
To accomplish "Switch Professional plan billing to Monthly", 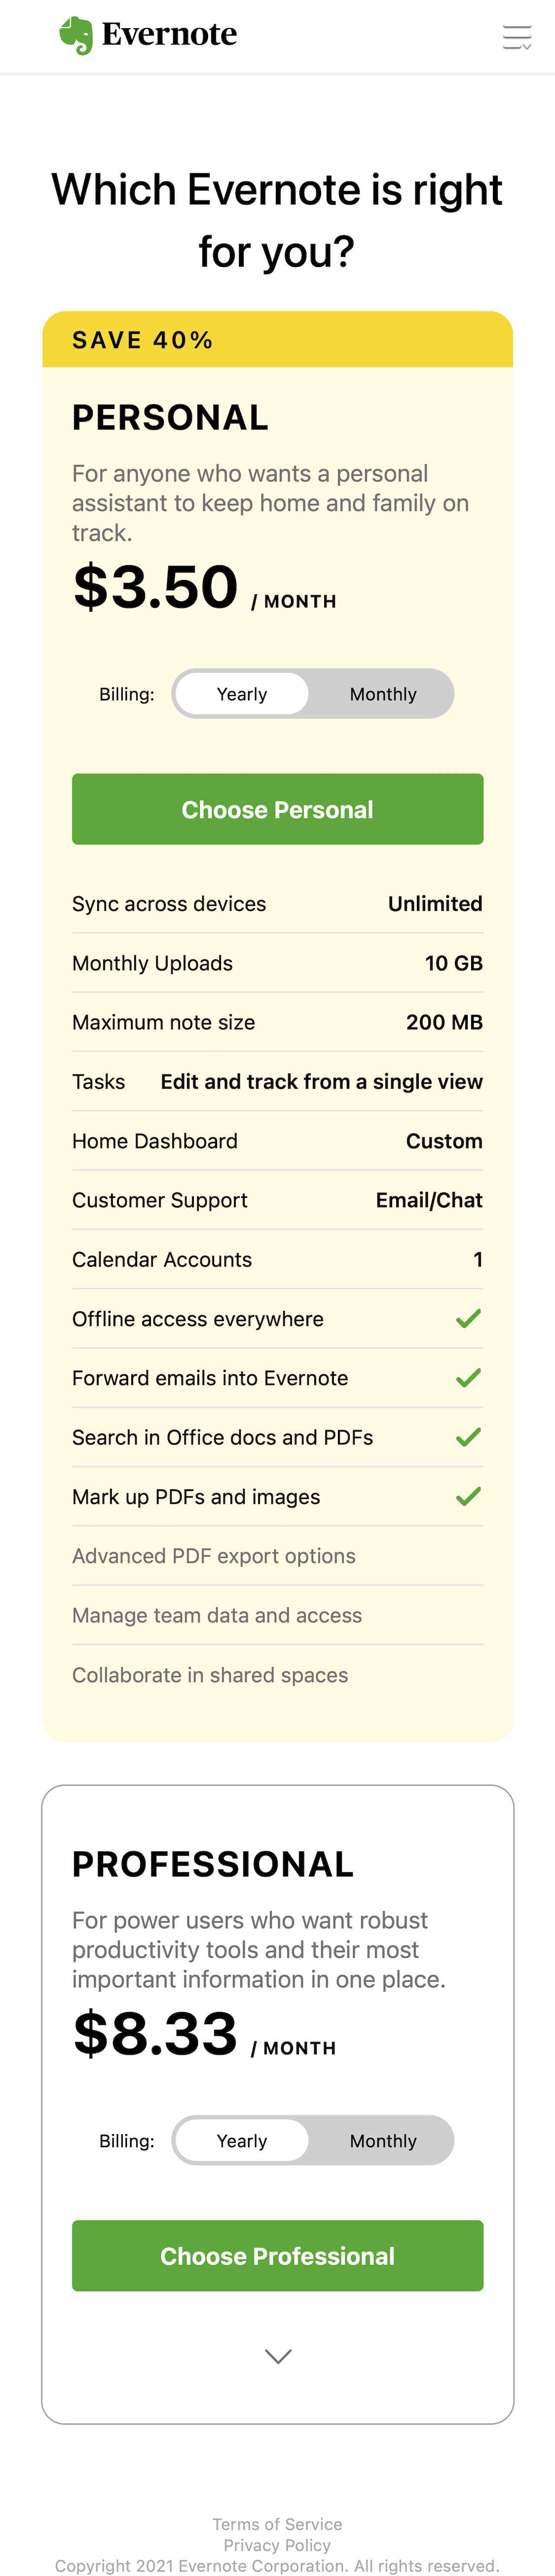I will [382, 2140].
